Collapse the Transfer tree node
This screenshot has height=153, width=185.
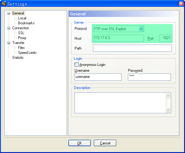9,43
